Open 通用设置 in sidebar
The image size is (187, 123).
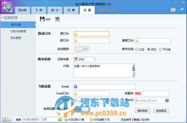tap(18, 25)
